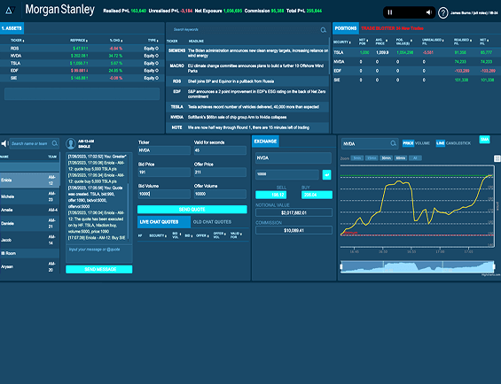Click the triangle logo beside Morgan Stanley

[10, 11]
